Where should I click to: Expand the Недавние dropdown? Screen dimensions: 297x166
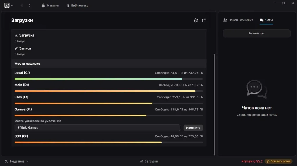[x=27, y=161]
